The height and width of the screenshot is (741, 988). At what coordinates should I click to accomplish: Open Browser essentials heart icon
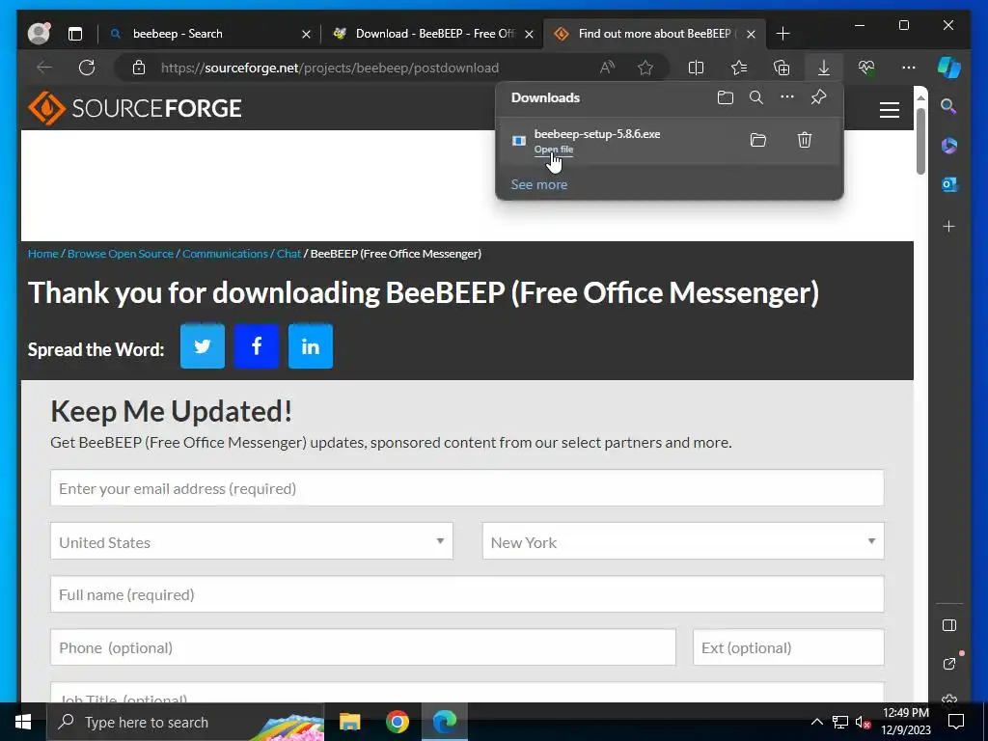pyautogui.click(x=866, y=68)
